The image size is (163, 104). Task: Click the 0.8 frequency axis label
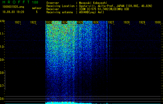click(x=2, y=73)
